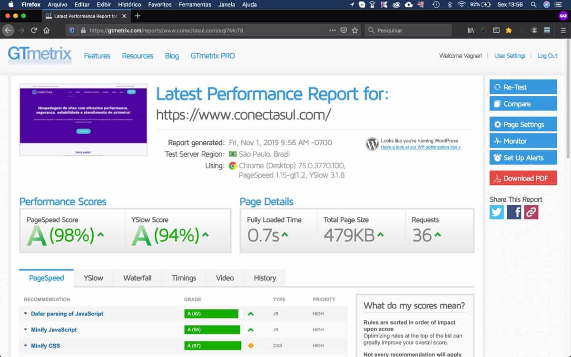The height and width of the screenshot is (357, 571).
Task: Open the Firefox hamburger menu
Action: [x=563, y=30]
